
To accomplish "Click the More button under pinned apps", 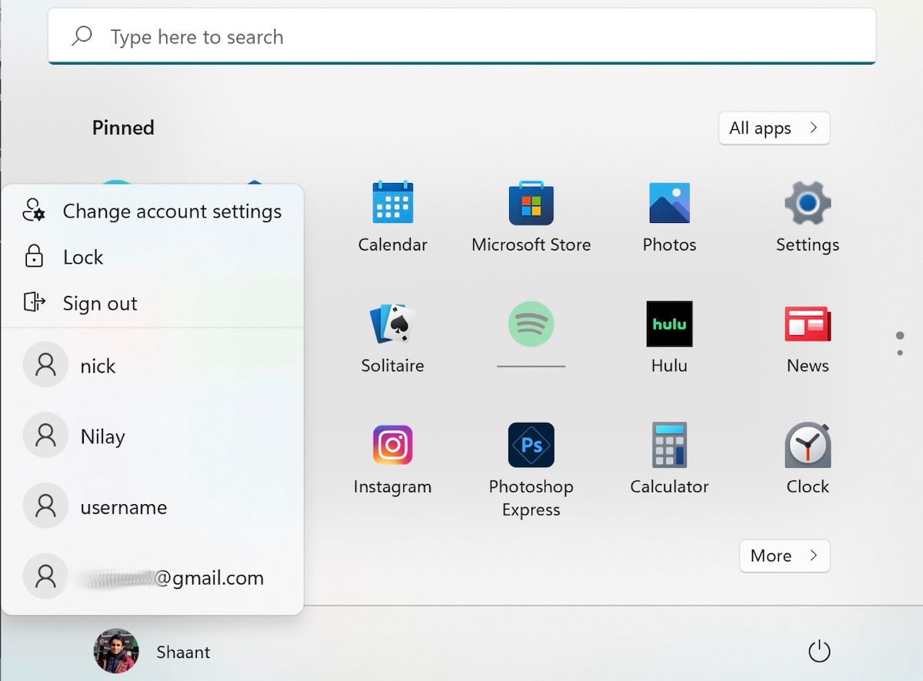I will pyautogui.click(x=785, y=556).
